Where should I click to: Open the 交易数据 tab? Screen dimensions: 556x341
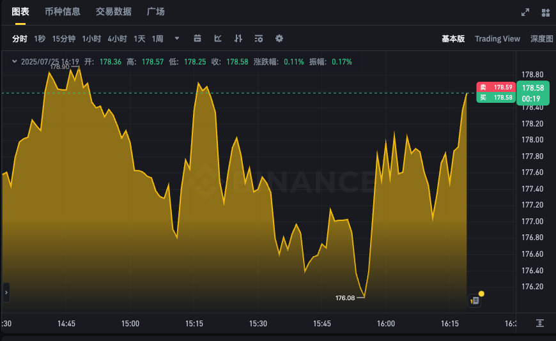pyautogui.click(x=114, y=12)
